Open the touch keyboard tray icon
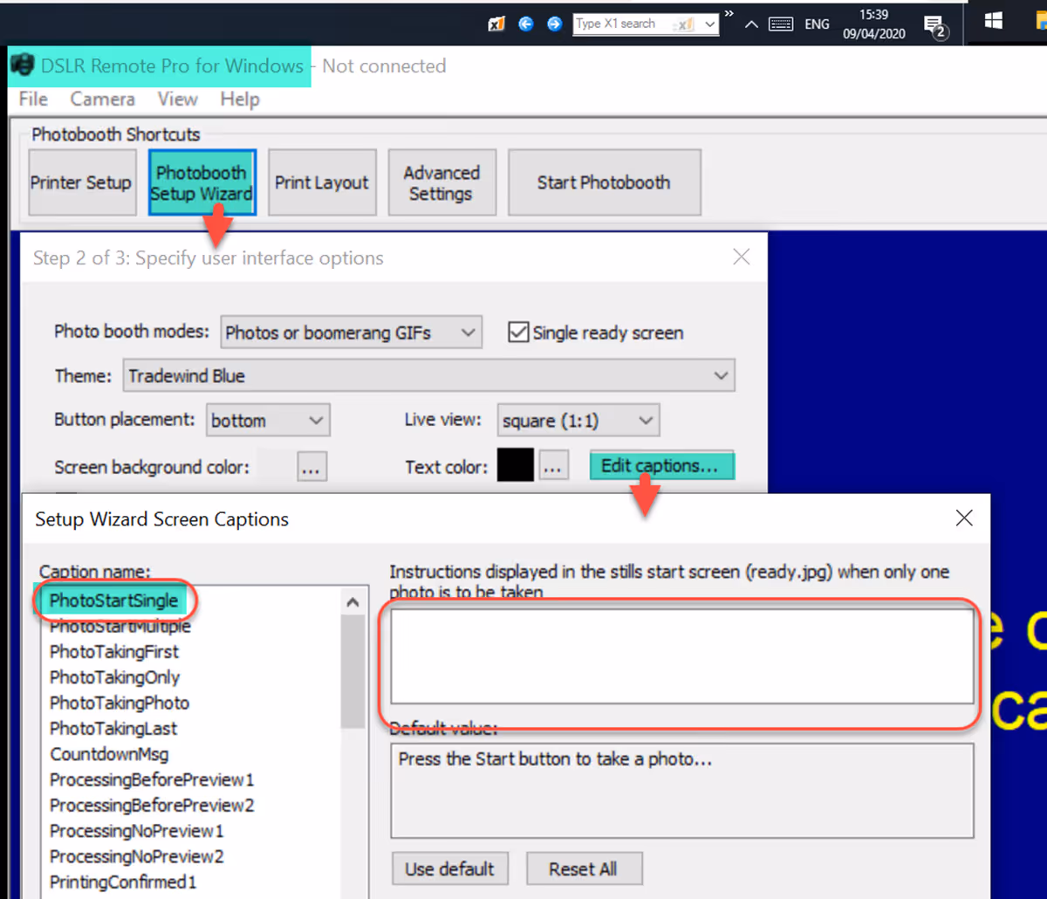This screenshot has height=899, width=1047. click(x=781, y=24)
